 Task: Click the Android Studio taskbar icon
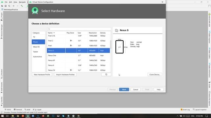click(x=28, y=116)
